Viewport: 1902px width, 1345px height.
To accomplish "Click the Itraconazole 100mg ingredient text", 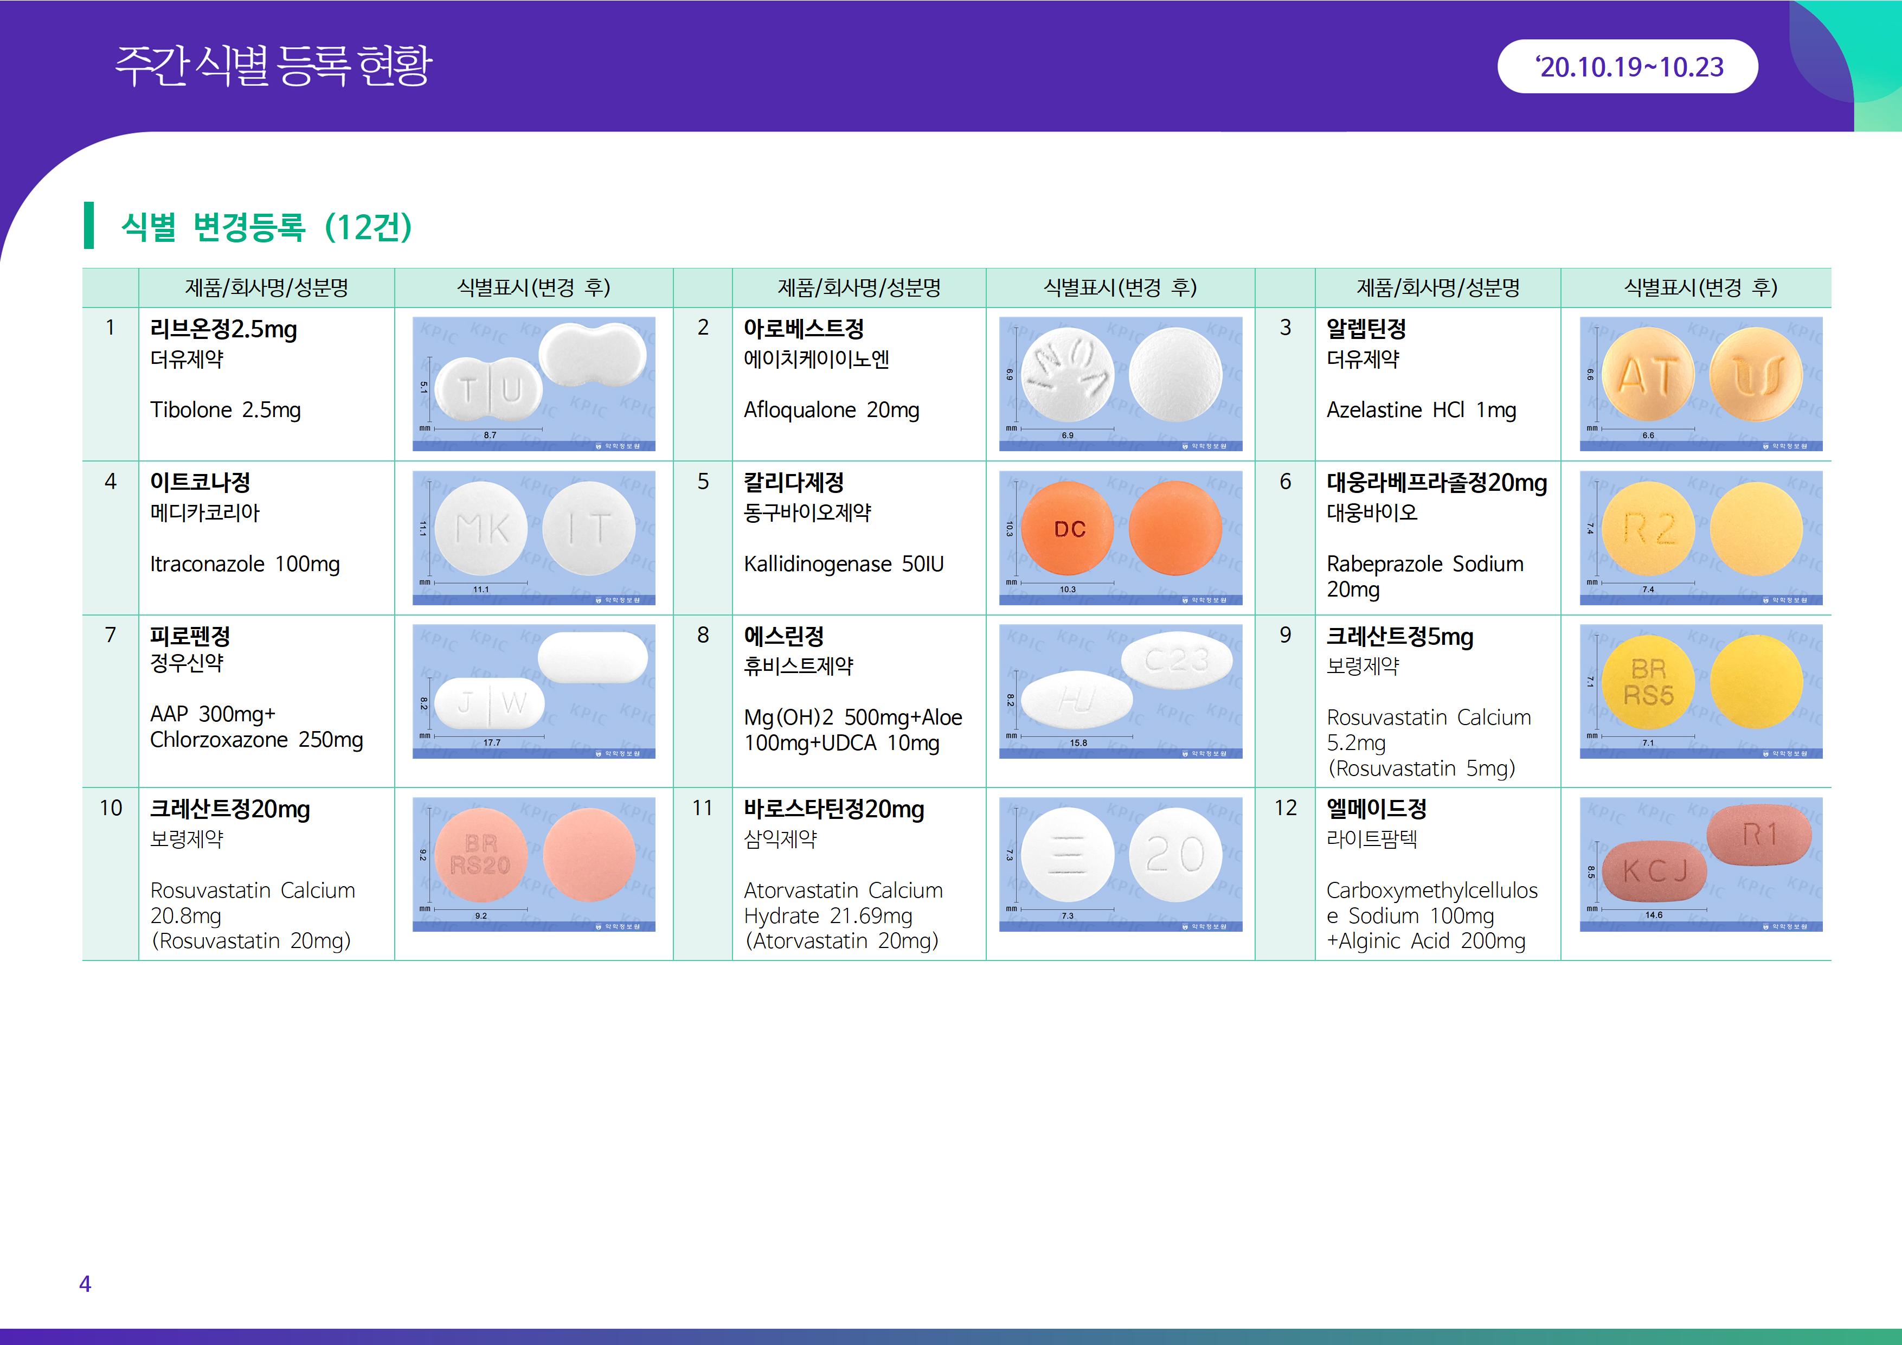I will point(245,565).
